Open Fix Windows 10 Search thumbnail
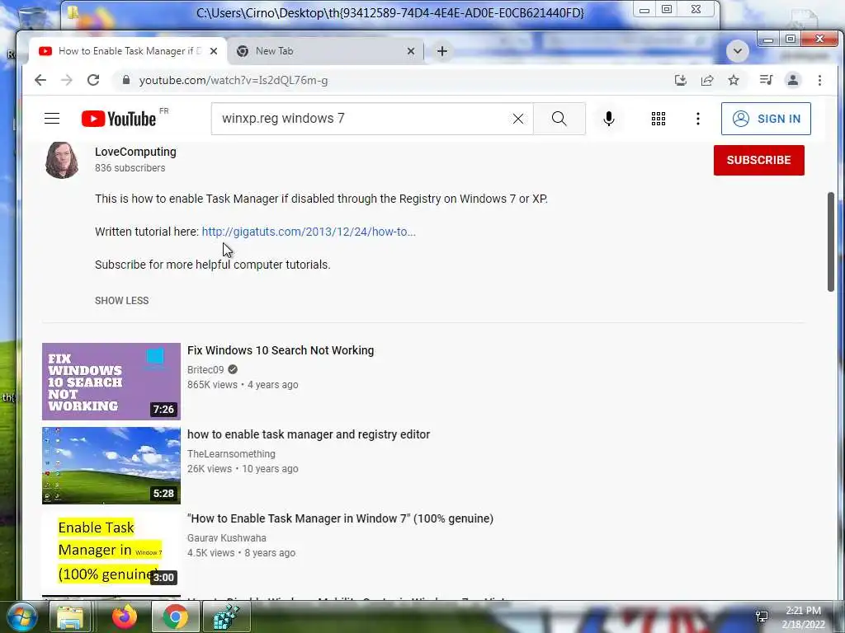845x633 pixels. (x=111, y=382)
